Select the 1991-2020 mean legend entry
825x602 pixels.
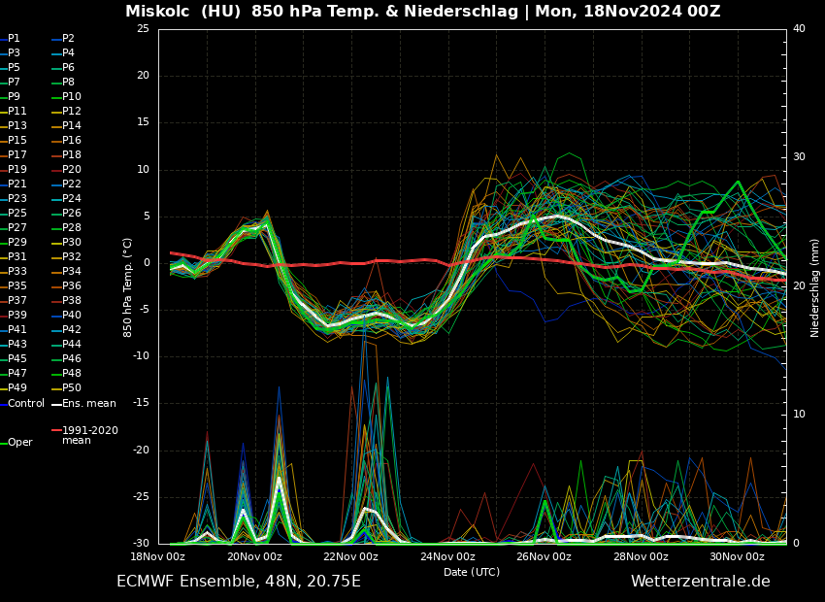coord(89,435)
